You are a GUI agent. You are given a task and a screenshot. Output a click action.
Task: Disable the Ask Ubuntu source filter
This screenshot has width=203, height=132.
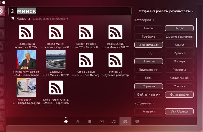(x=179, y=111)
